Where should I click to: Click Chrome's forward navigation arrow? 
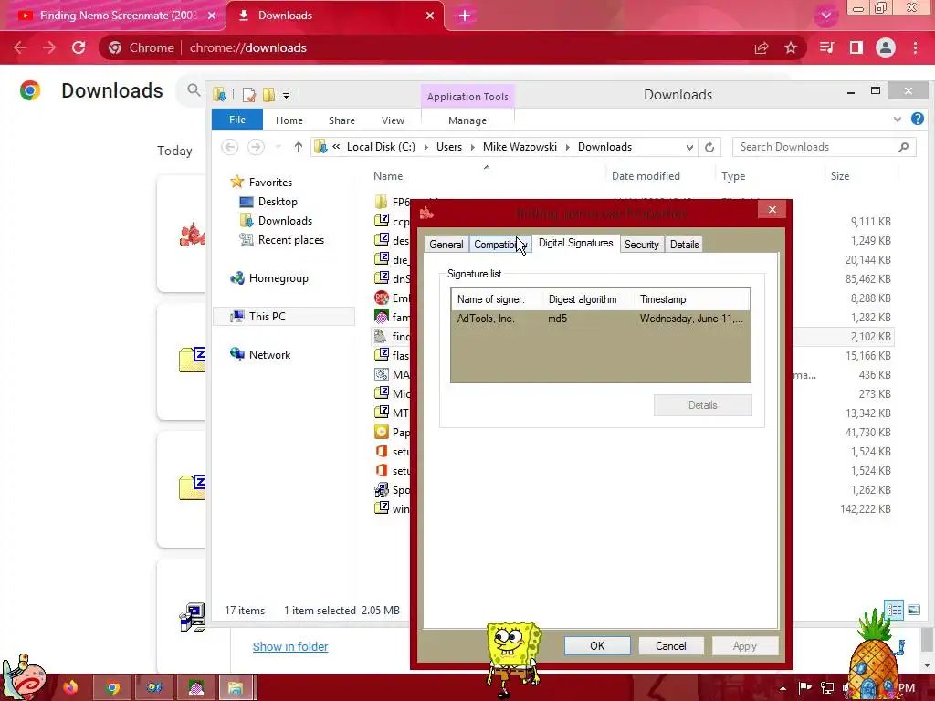coord(49,47)
